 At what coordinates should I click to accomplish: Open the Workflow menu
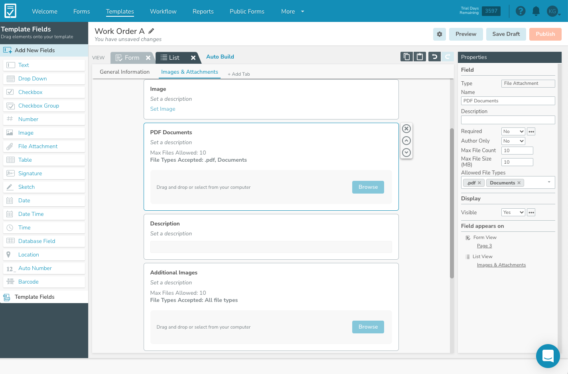(x=163, y=12)
